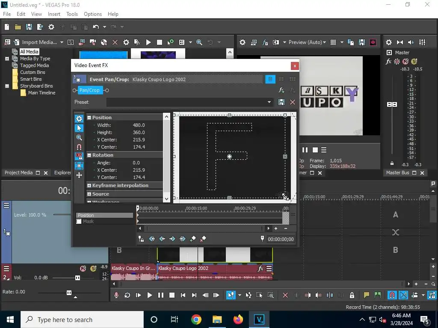Collapse the Rotation section
This screenshot has height=328, width=438.
point(89,155)
